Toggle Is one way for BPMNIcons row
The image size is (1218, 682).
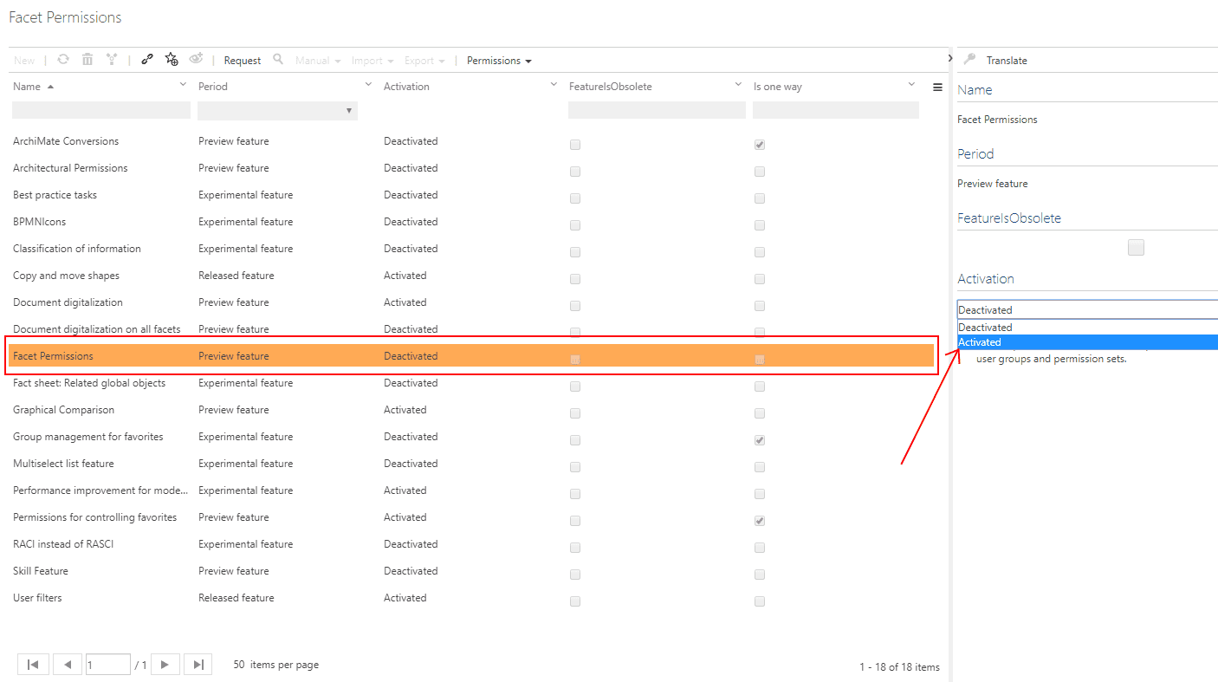click(760, 225)
